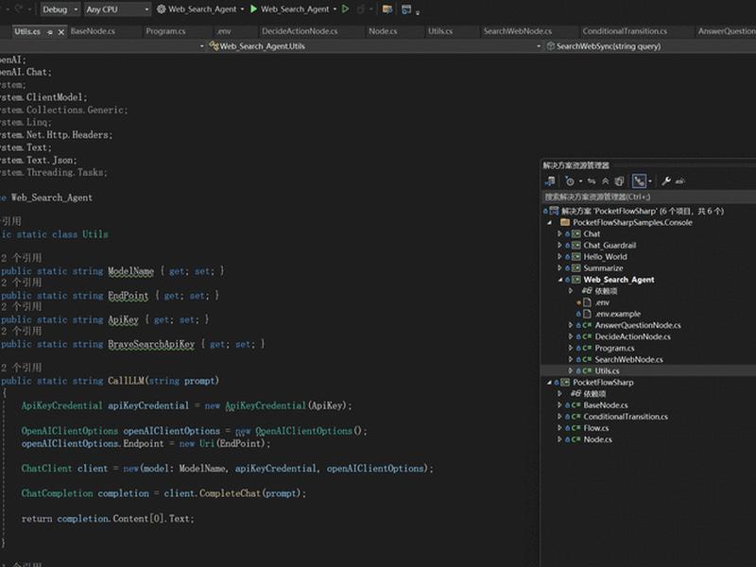Collapse the PocketFlowSharp project node
This screenshot has height=567, width=756.
549,383
